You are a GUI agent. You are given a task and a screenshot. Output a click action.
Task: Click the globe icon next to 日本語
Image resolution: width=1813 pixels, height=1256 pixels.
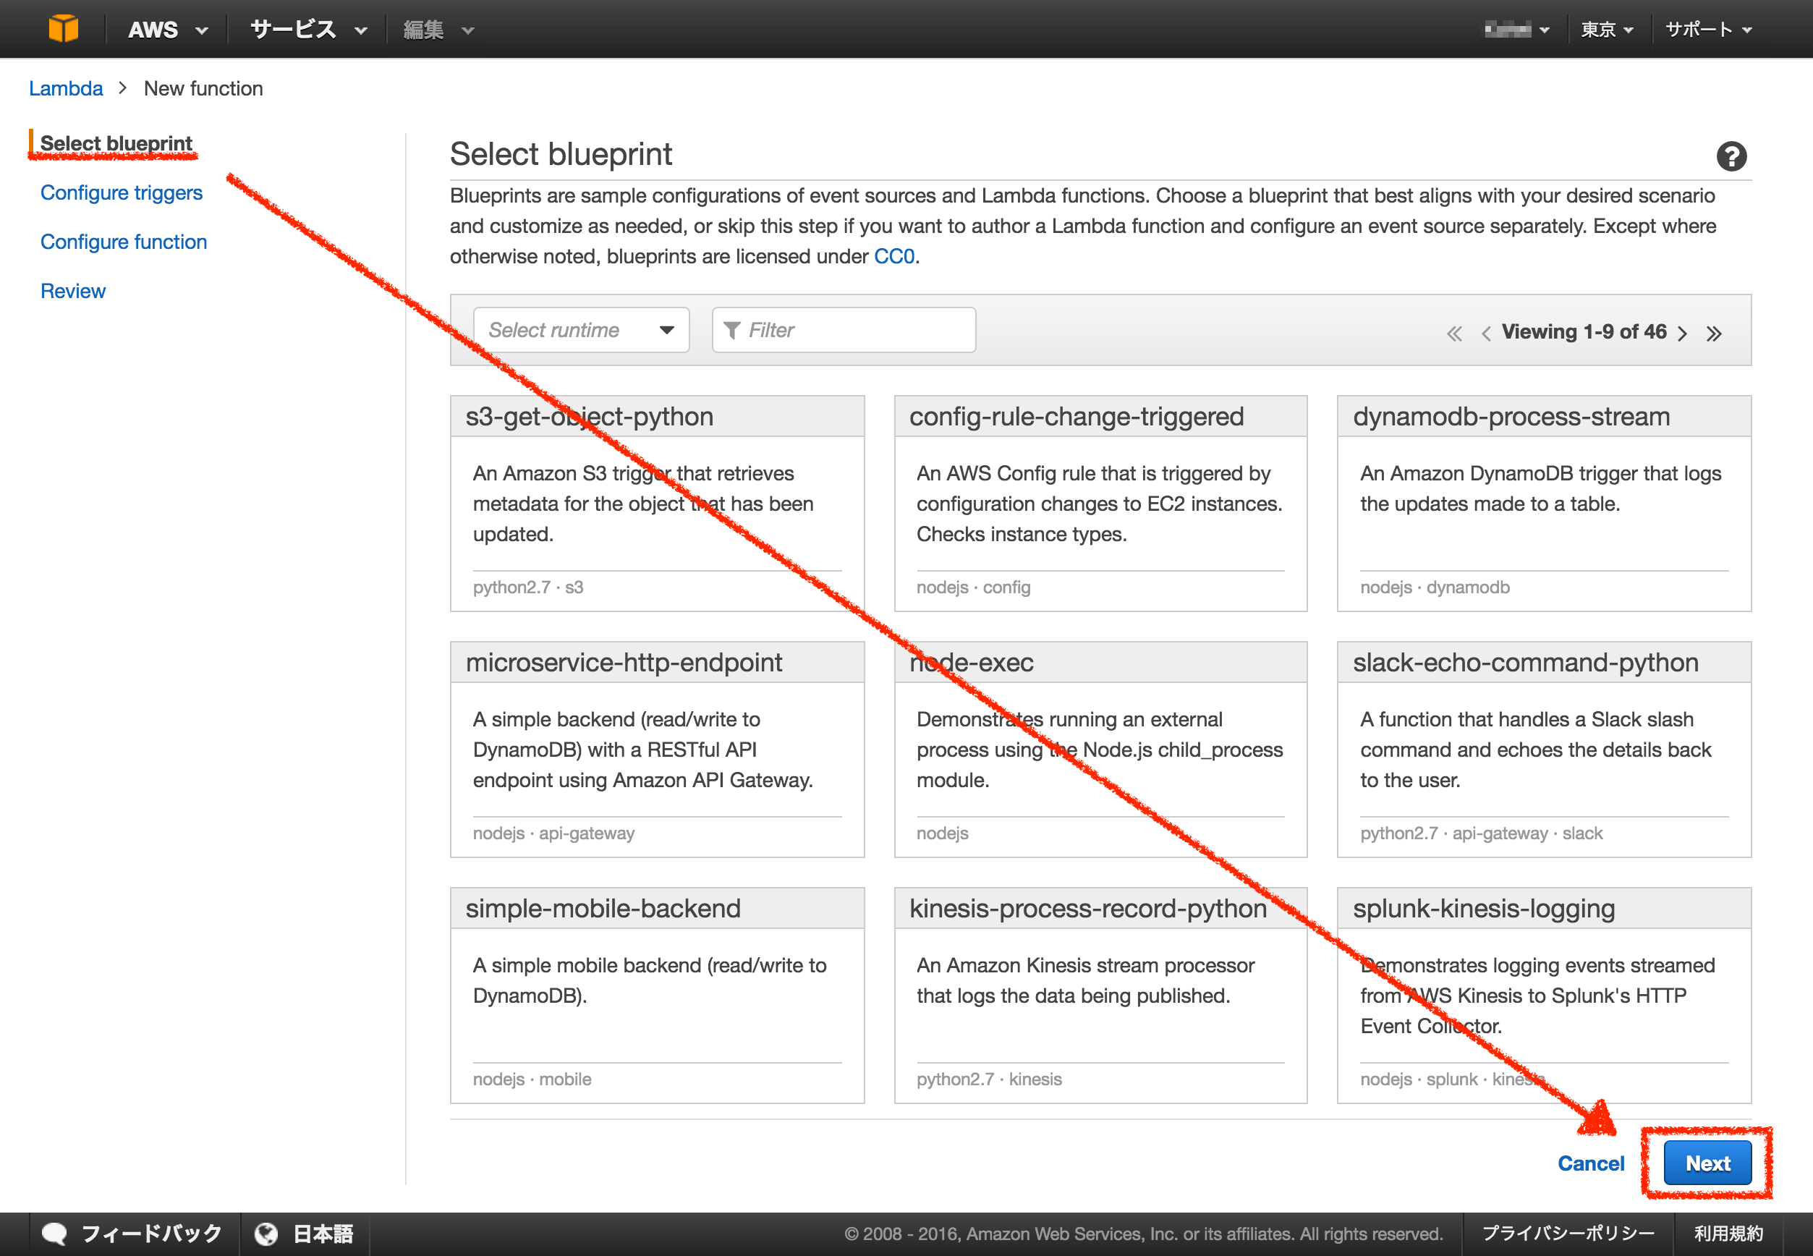point(267,1232)
